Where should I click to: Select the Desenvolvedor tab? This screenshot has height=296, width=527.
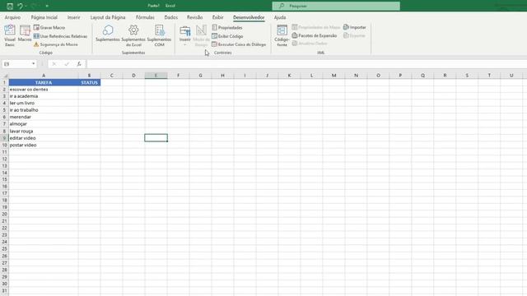(249, 17)
